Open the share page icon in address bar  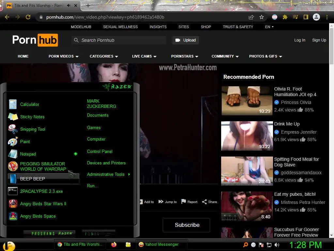click(251, 17)
